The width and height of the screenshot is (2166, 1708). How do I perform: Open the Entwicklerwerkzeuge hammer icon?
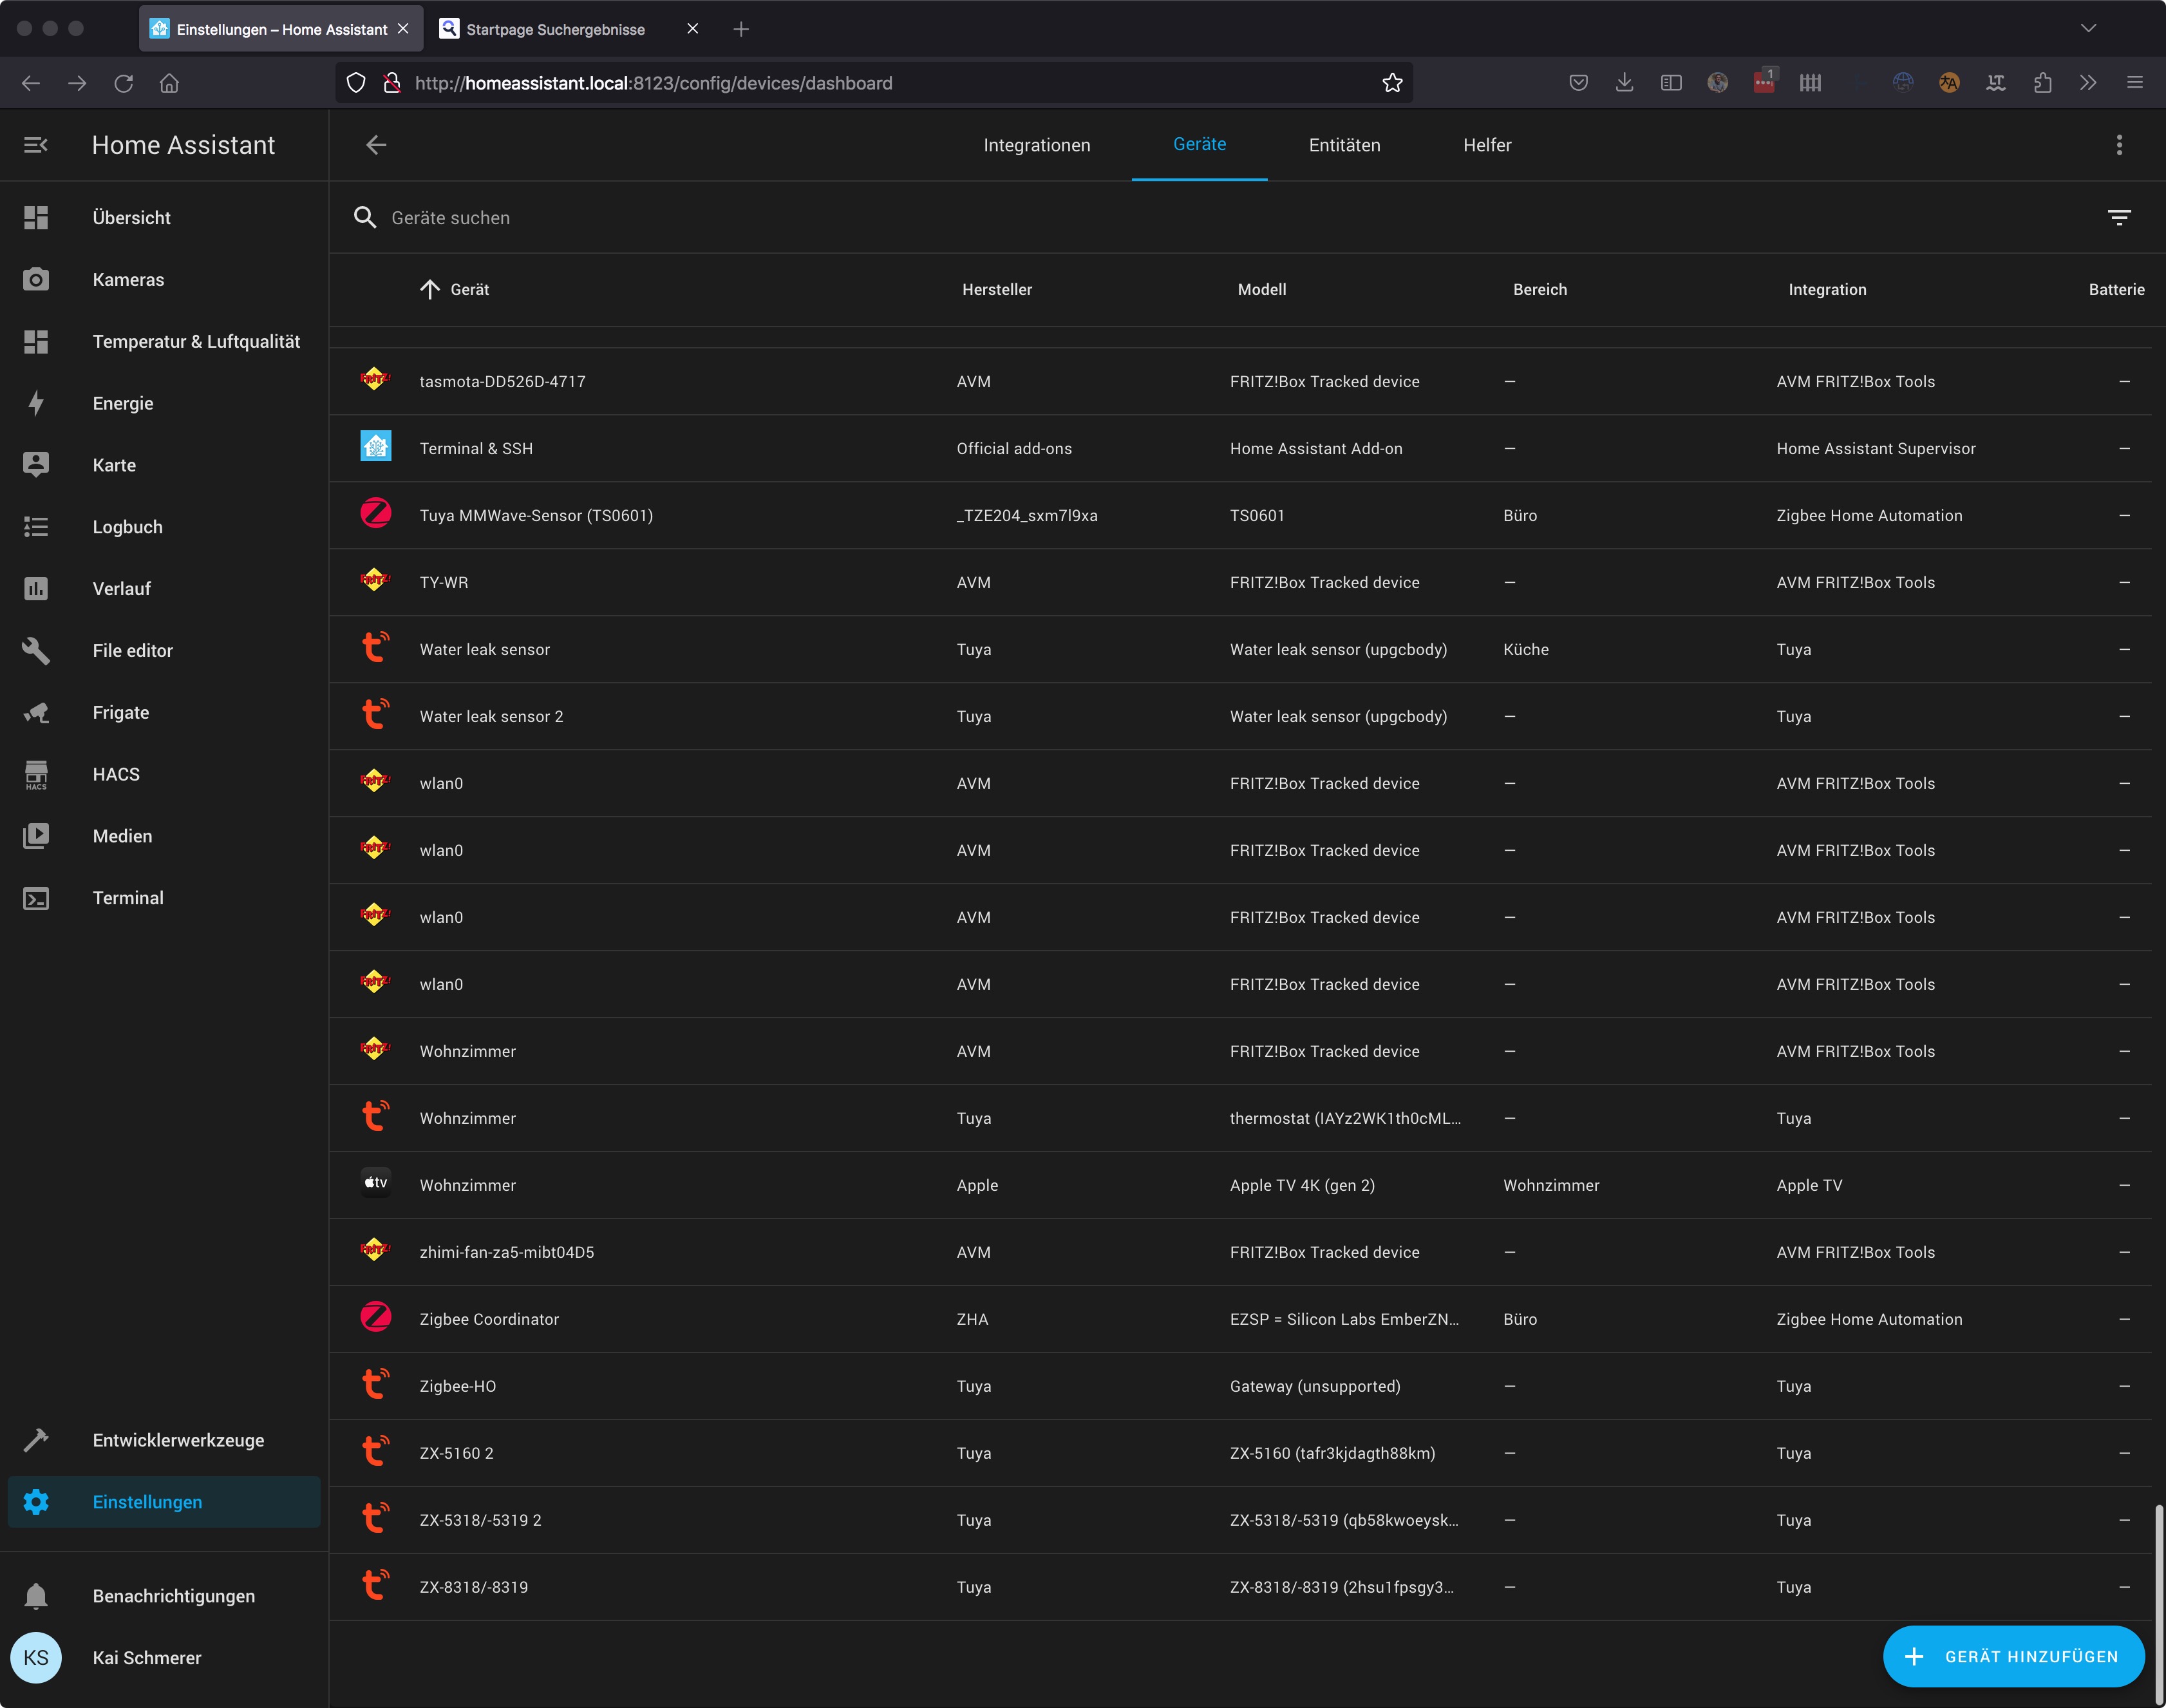click(36, 1439)
